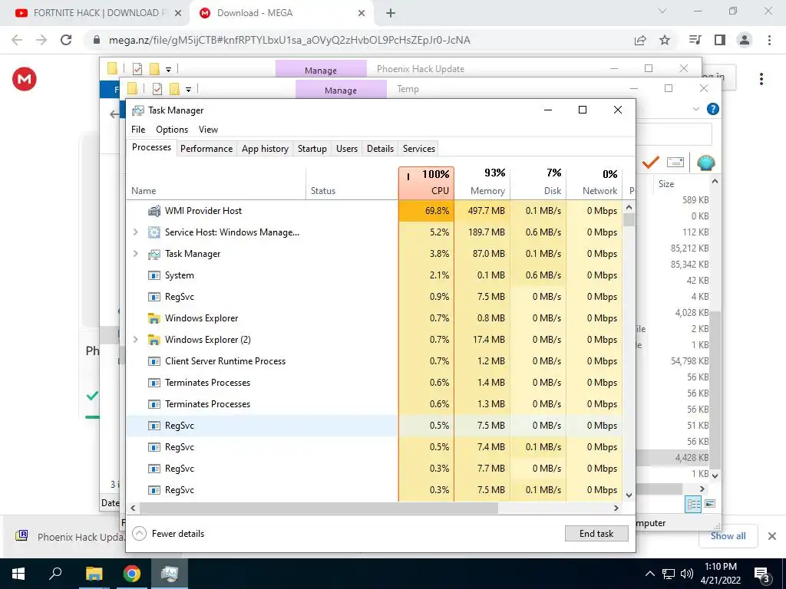Screen dimensions: 786x589
Task: Switch Explorer to large icons view
Action: [x=710, y=504]
